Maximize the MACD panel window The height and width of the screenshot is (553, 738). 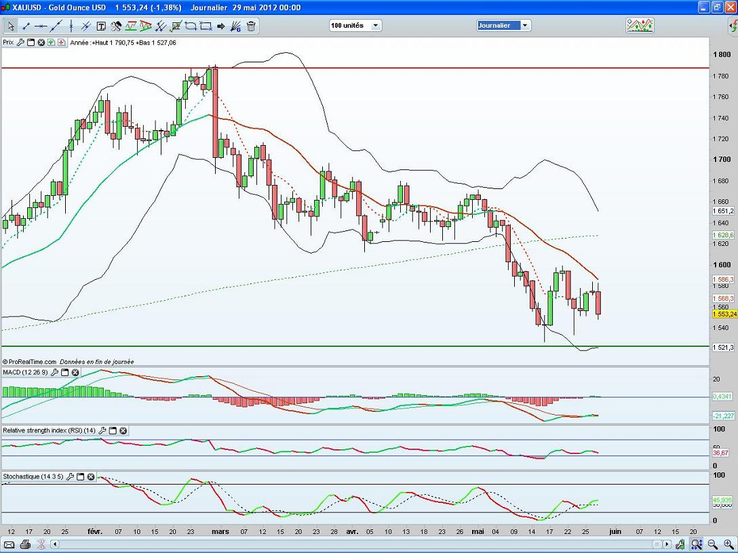[x=64, y=372]
